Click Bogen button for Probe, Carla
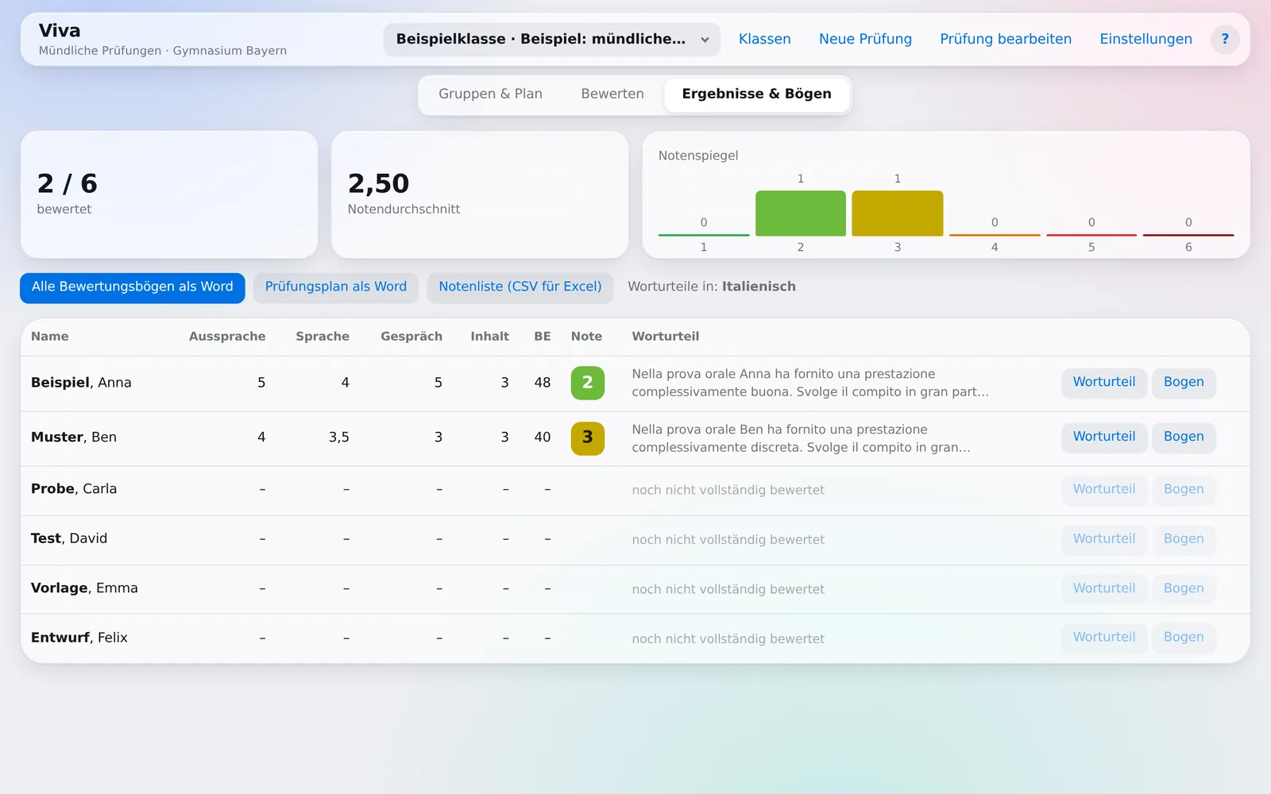The width and height of the screenshot is (1271, 794). point(1184,489)
